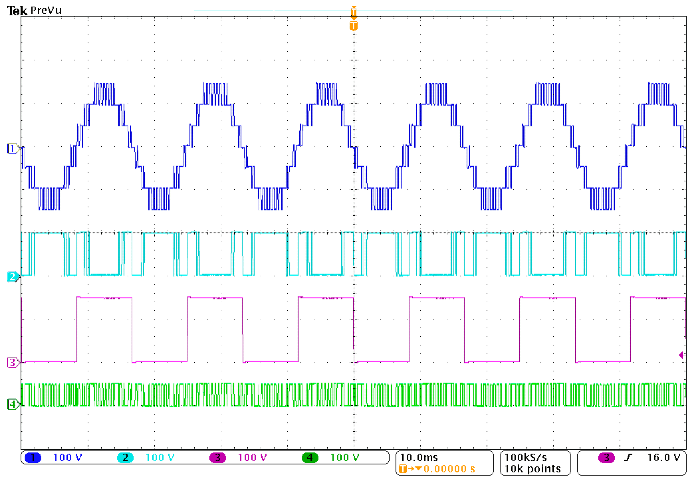
Task: Click the cyan record view bar
Action: pos(353,11)
